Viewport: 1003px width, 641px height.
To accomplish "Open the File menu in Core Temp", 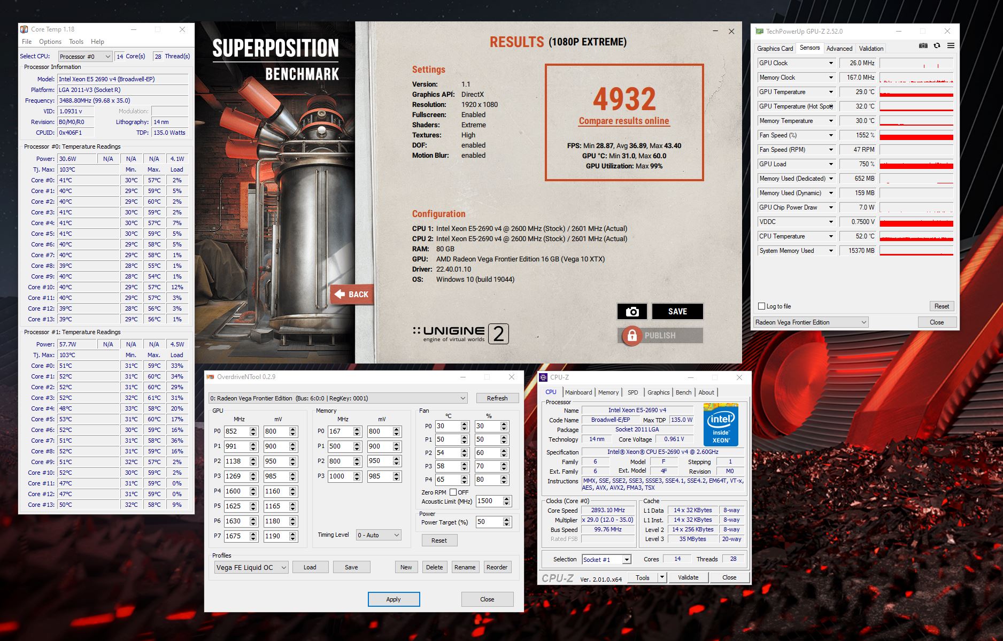I will click(27, 42).
